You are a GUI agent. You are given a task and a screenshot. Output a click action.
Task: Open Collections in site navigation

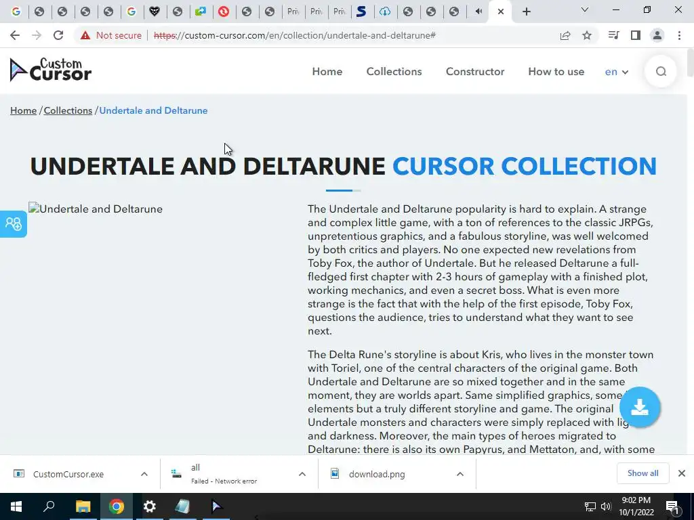(394, 72)
